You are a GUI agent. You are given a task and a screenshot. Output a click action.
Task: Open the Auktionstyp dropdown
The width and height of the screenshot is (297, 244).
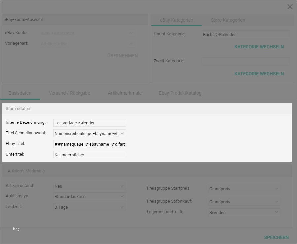point(89,197)
